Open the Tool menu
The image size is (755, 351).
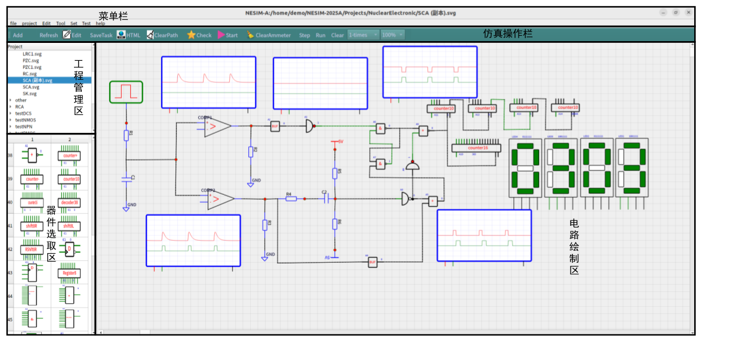[61, 23]
